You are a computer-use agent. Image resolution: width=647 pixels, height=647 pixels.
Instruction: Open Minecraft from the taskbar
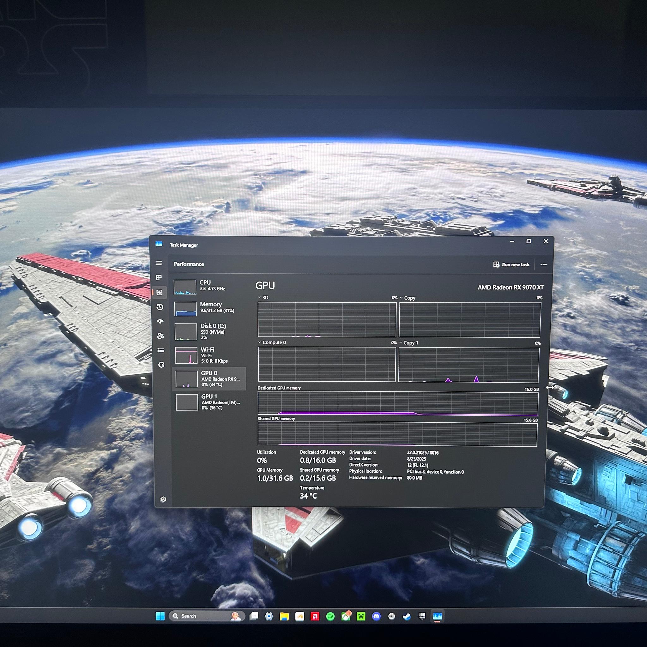361,617
